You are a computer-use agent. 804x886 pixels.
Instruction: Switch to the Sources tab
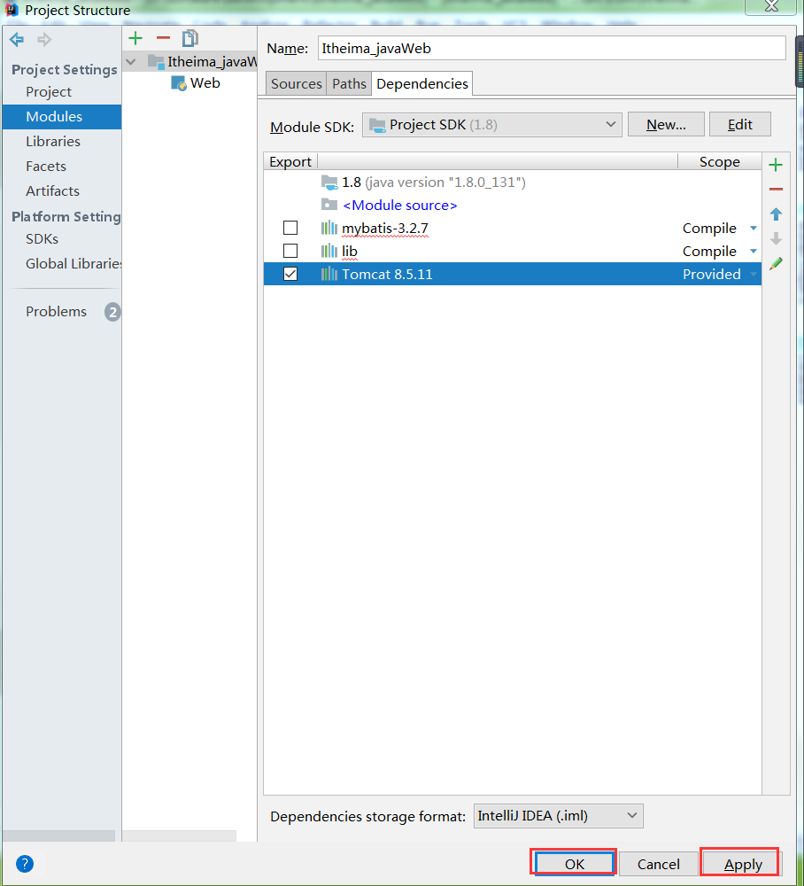296,83
